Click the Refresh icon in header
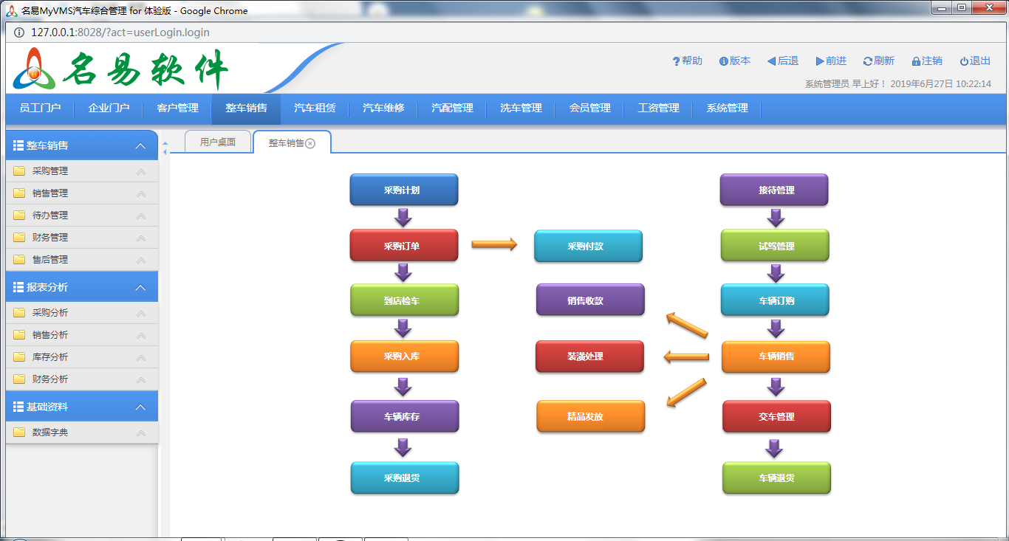Screen dimensions: 1009x541 pyautogui.click(x=867, y=61)
